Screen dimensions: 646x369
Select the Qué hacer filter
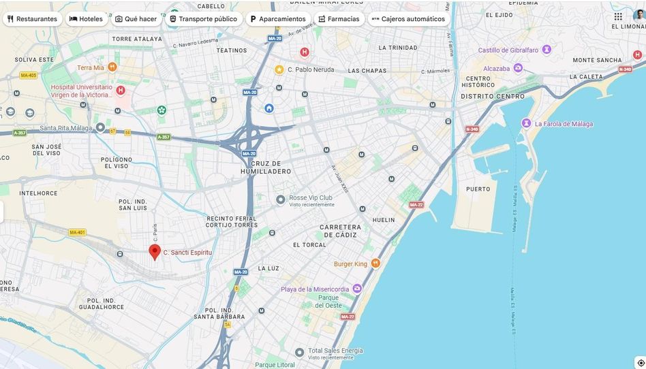tap(136, 19)
